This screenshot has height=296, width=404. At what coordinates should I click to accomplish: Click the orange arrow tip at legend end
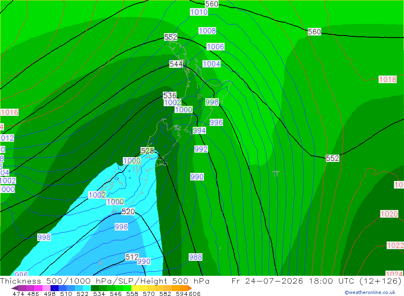point(190,288)
